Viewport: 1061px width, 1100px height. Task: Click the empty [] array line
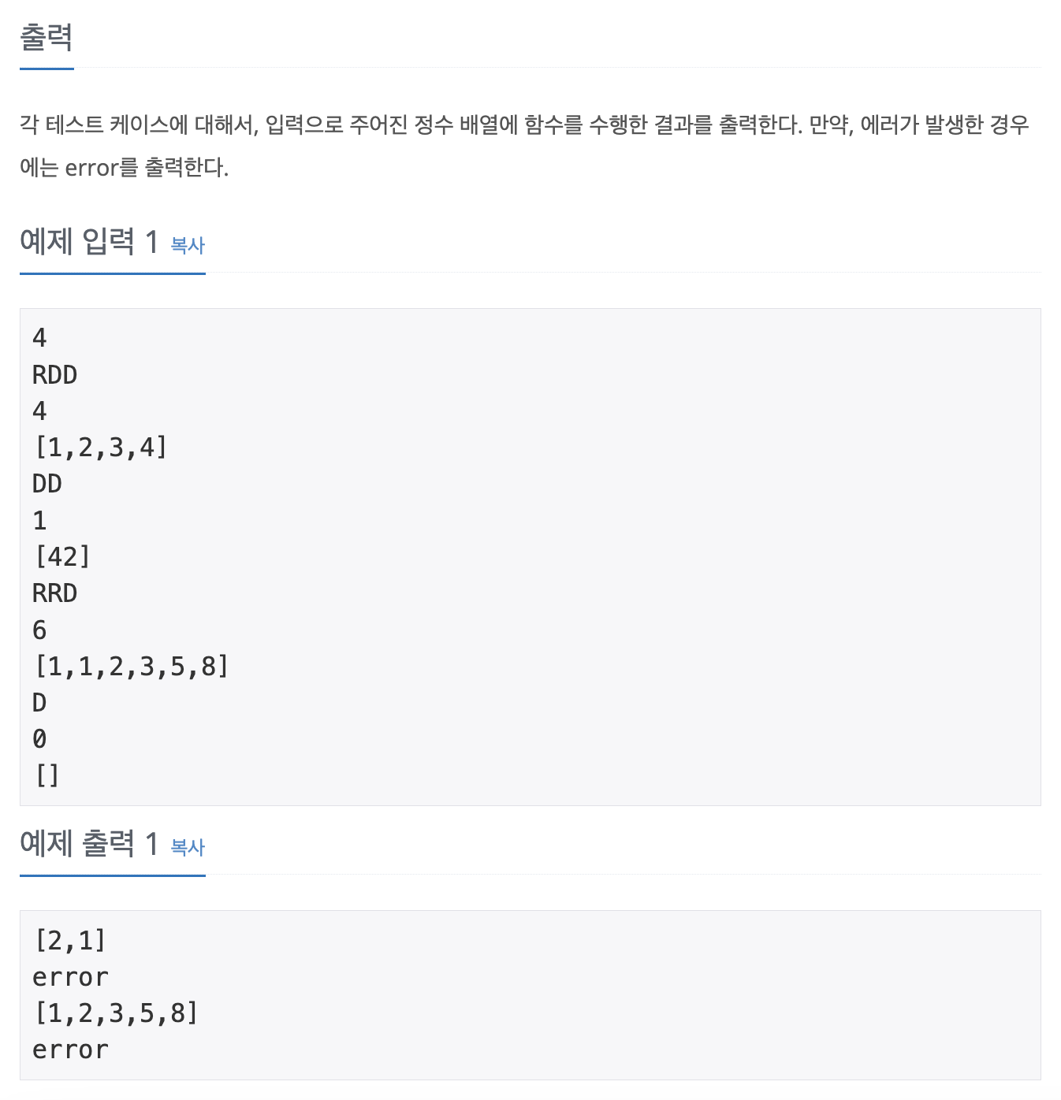47,776
